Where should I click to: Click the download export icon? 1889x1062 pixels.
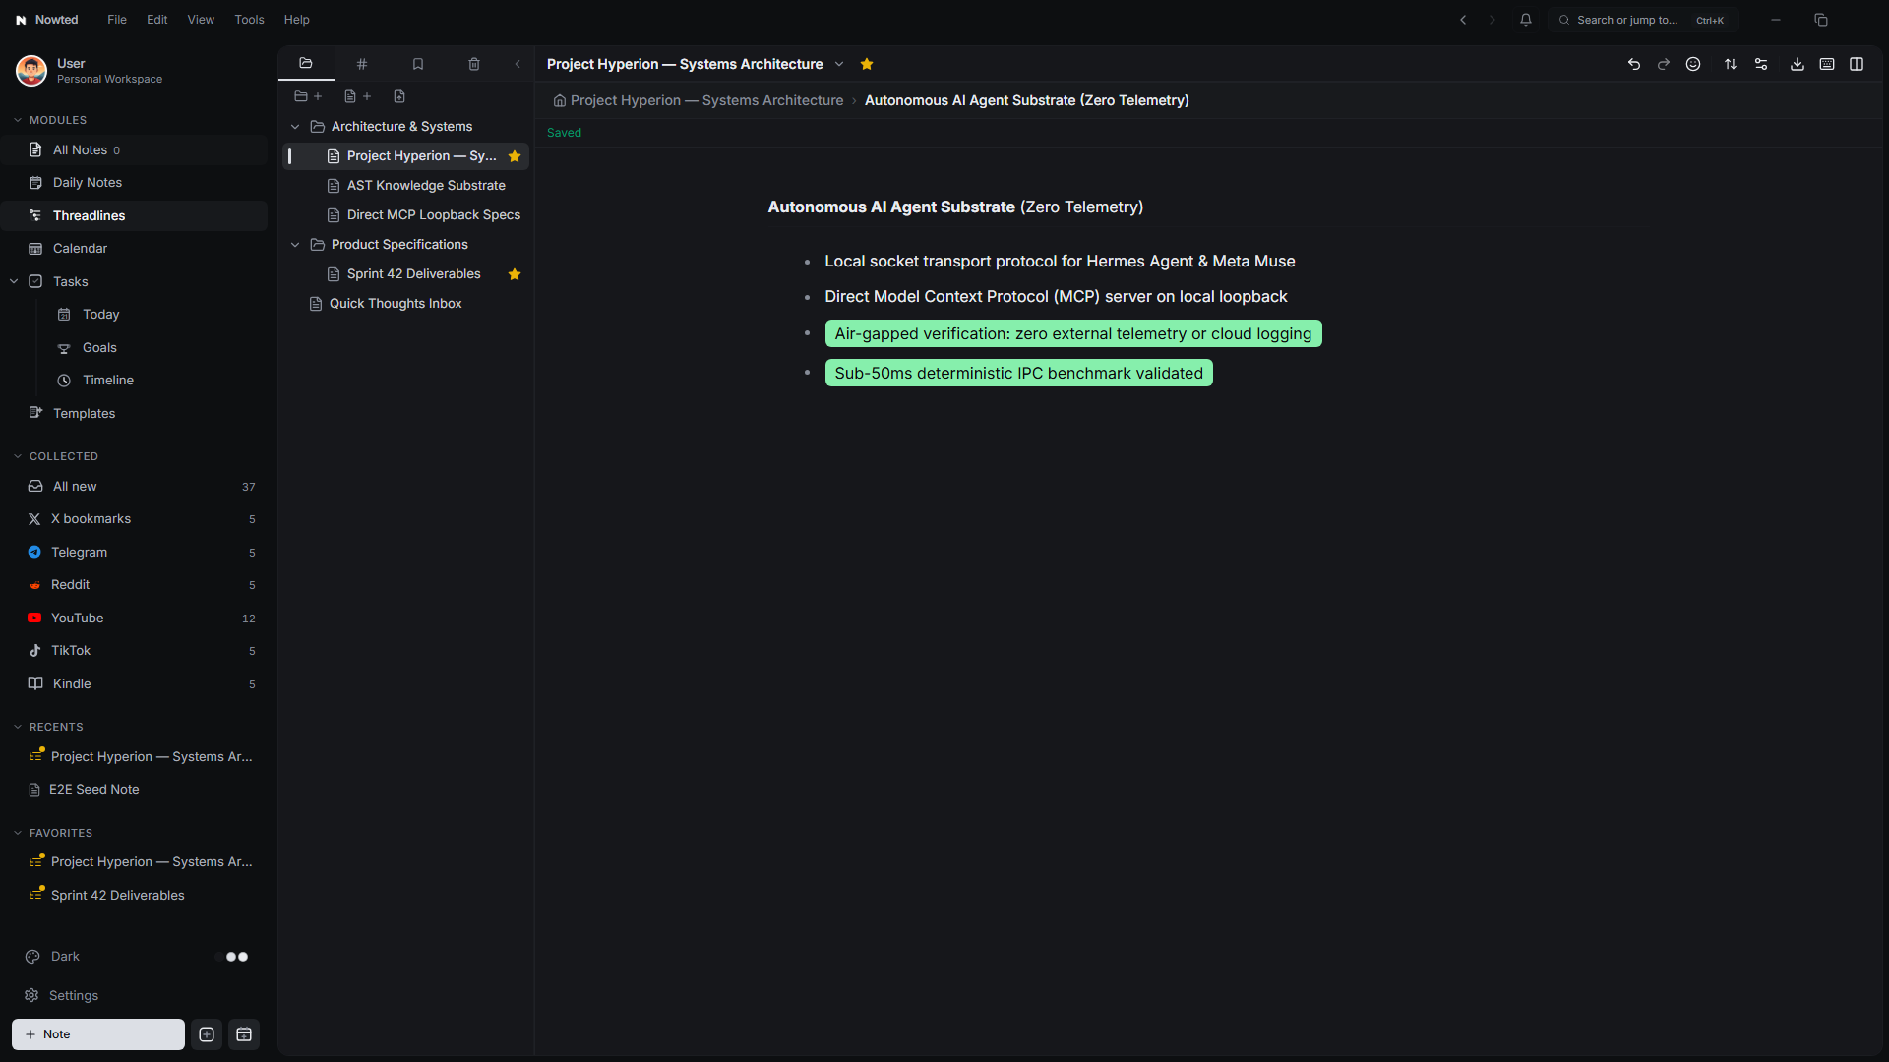tap(1798, 64)
